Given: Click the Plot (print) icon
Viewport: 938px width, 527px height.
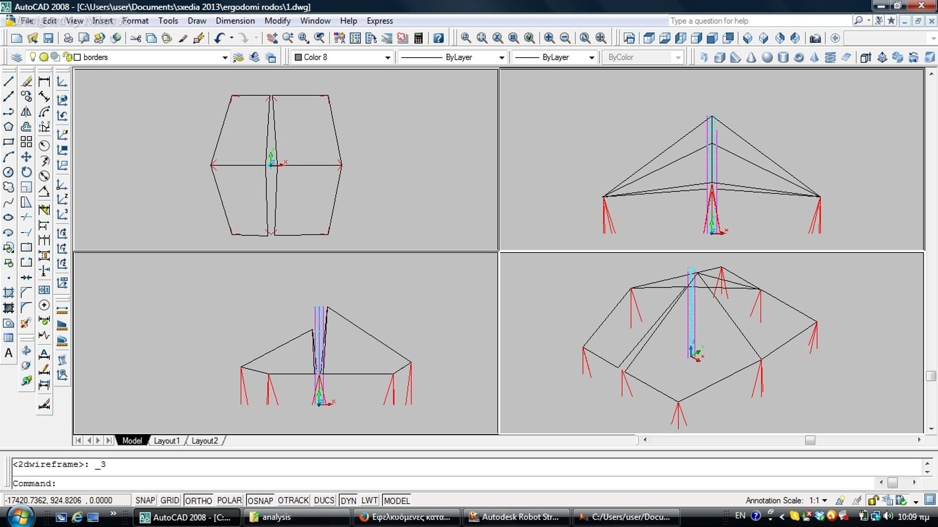Looking at the screenshot, I should tap(68, 38).
